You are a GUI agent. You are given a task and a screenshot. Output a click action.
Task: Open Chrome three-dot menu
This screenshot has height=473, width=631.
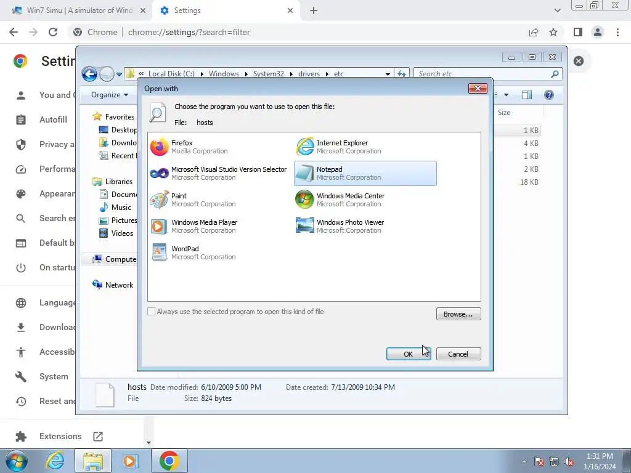click(617, 32)
